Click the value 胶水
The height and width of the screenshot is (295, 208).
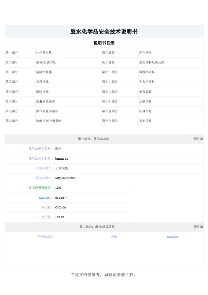click(58, 148)
